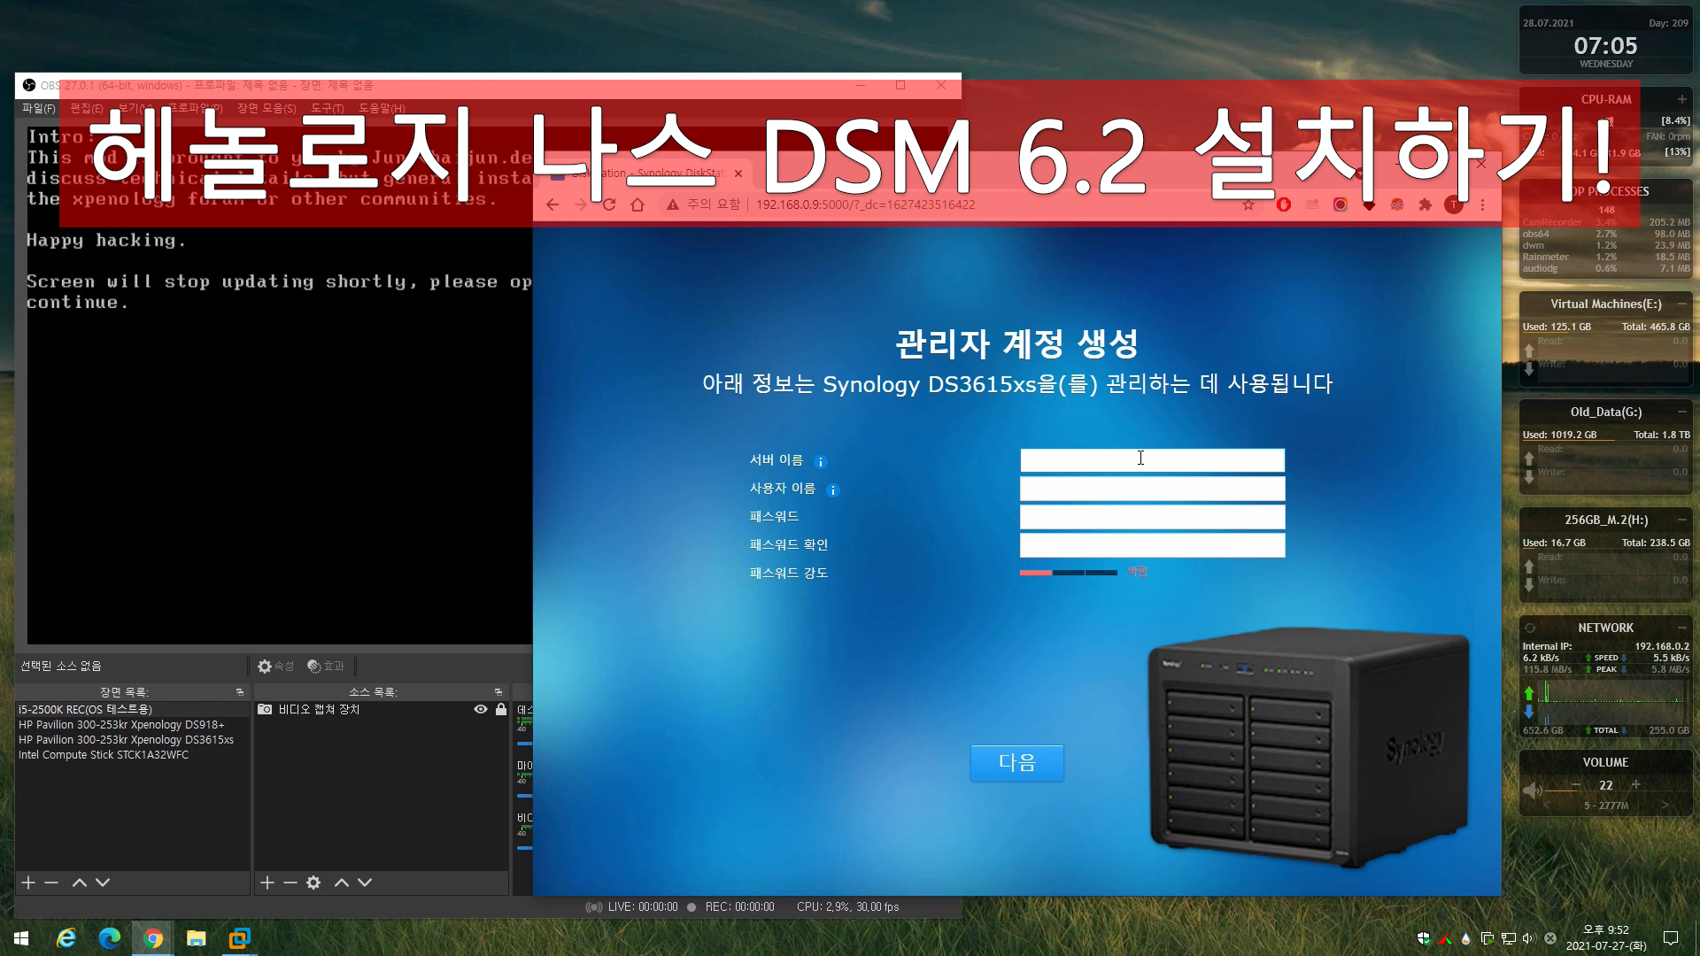Toggle lock on video capture device source
1700x956 pixels.
click(501, 709)
